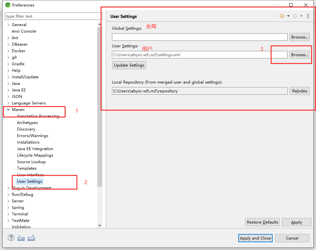316x250 pixels.
Task: Click the type filter text field
Action: [x=52, y=16]
